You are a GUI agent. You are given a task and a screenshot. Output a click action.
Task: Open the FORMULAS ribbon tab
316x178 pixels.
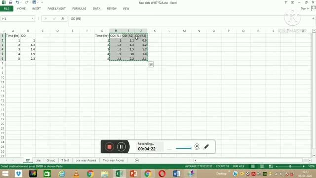click(x=79, y=9)
